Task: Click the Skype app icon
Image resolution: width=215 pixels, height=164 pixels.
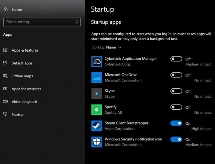Action: coord(97,94)
